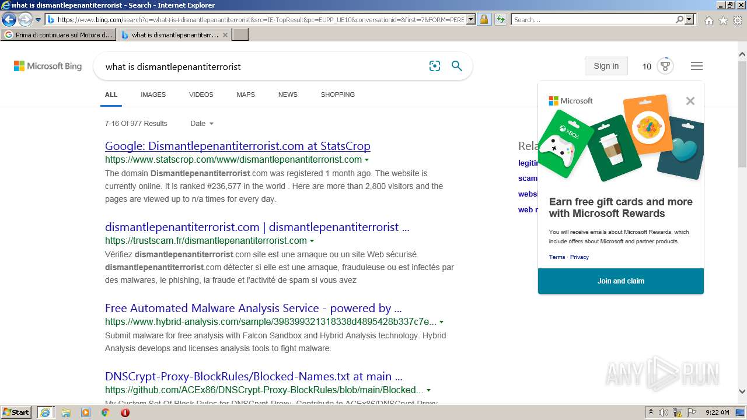Click the Sign in button
The width and height of the screenshot is (747, 420).
click(x=606, y=66)
